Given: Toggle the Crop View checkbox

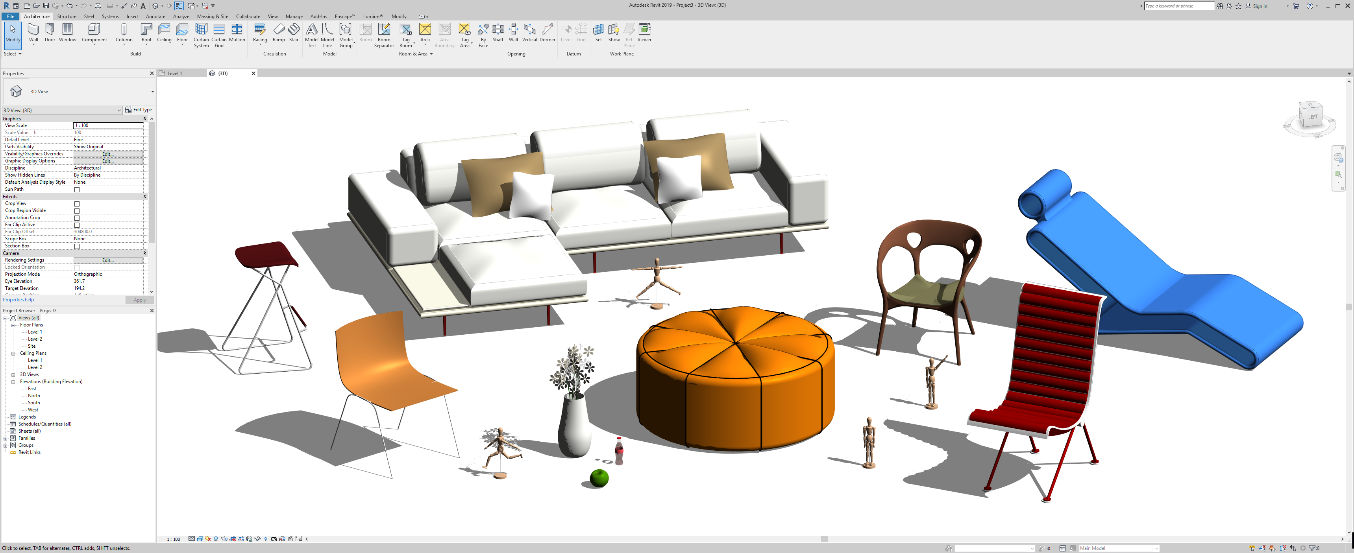Looking at the screenshot, I should [x=77, y=204].
